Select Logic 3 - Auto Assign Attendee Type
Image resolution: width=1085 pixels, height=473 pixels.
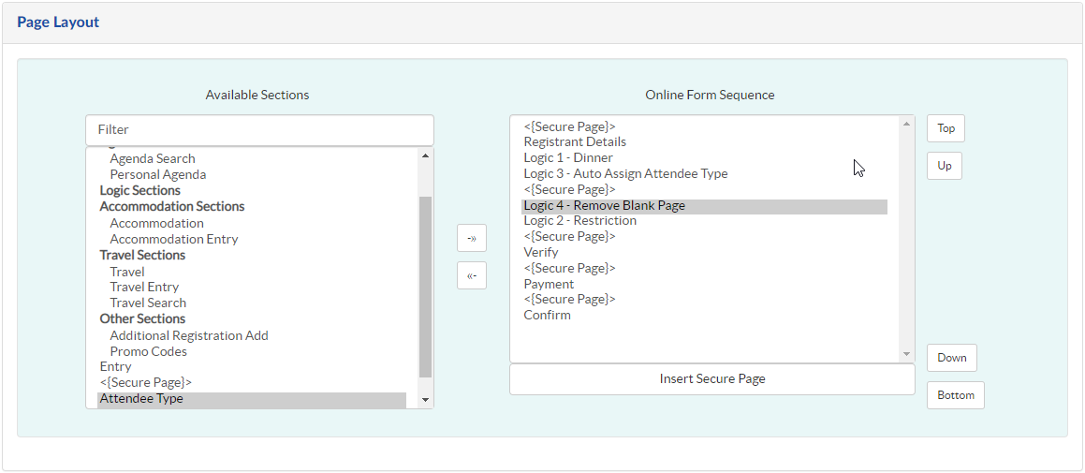tap(625, 174)
